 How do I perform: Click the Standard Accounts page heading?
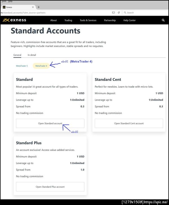point(46,31)
